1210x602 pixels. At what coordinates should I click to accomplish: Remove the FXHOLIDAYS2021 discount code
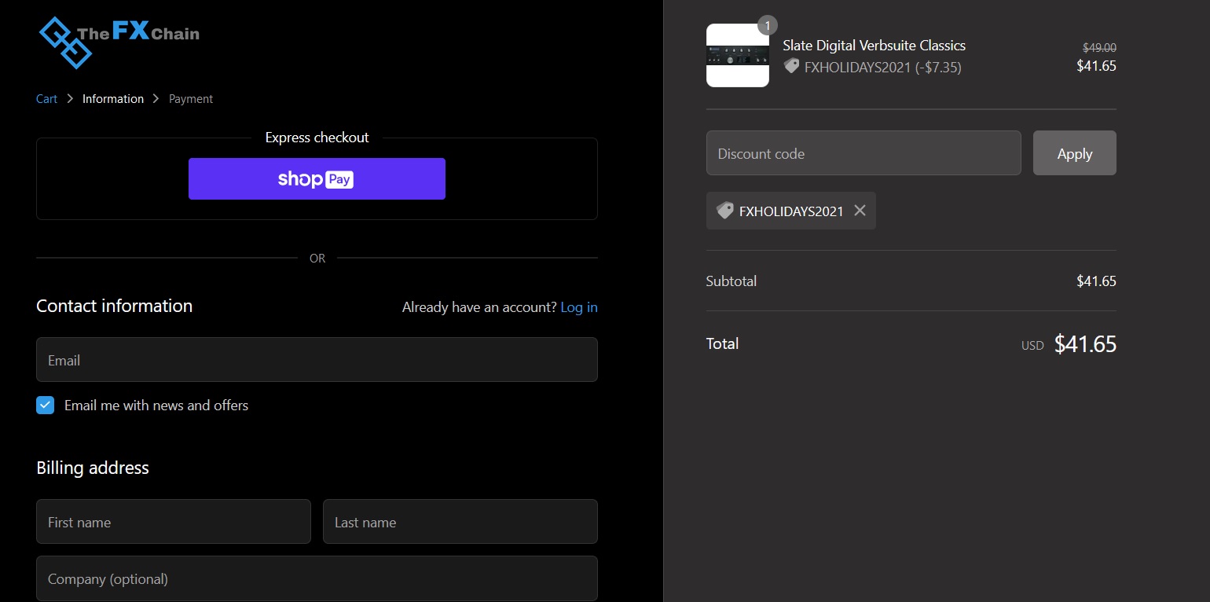pos(860,211)
